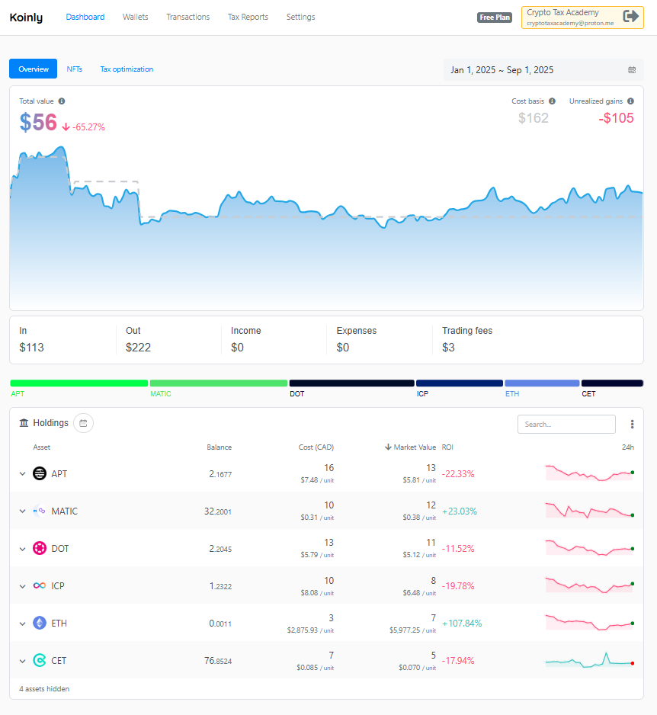Expand the MATIC holdings row
The height and width of the screenshot is (715, 657).
[22, 511]
